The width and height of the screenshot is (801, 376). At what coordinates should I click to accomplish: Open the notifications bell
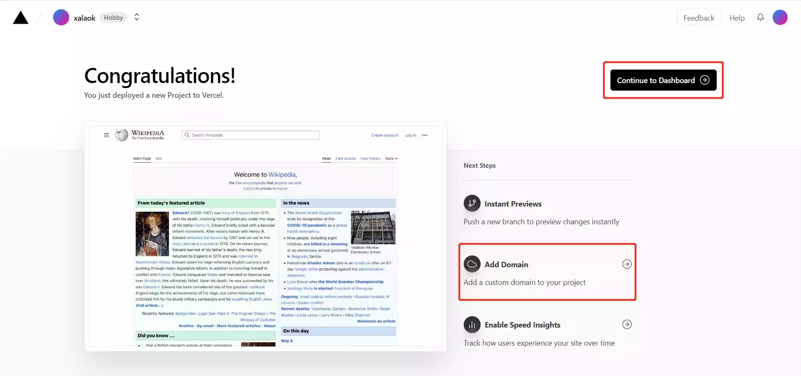[761, 17]
